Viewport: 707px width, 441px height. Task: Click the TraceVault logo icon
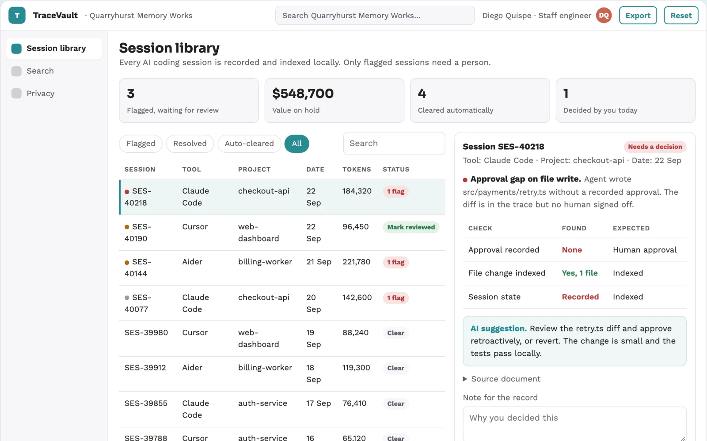17,15
